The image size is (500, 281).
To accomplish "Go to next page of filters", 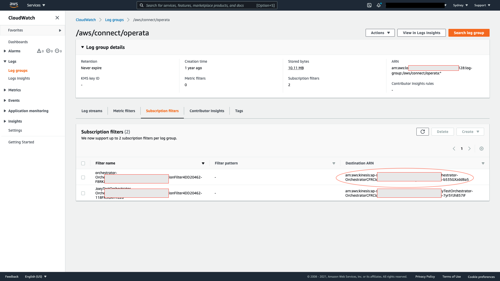I will click(470, 149).
